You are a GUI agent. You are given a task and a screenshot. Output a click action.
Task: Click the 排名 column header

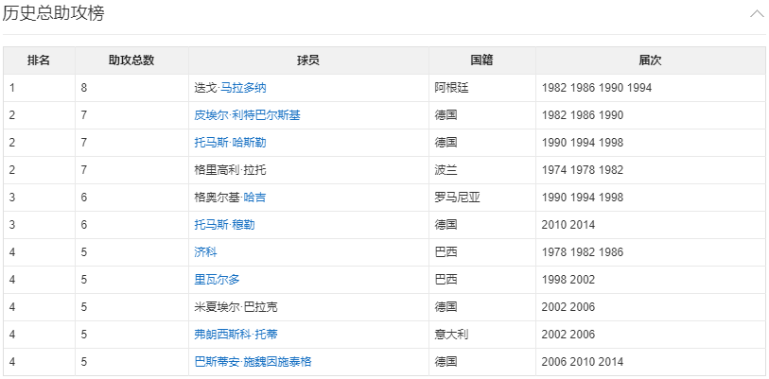click(39, 60)
